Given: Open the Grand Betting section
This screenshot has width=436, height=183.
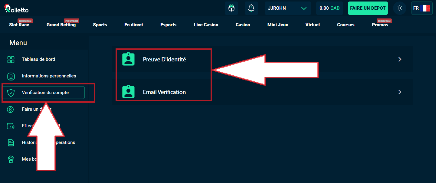Looking at the screenshot, I should [x=61, y=25].
